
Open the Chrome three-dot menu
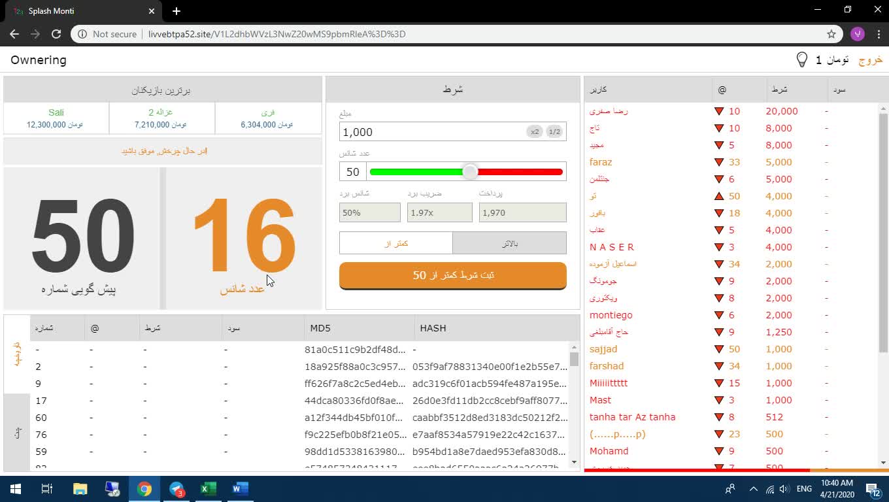pyautogui.click(x=877, y=34)
